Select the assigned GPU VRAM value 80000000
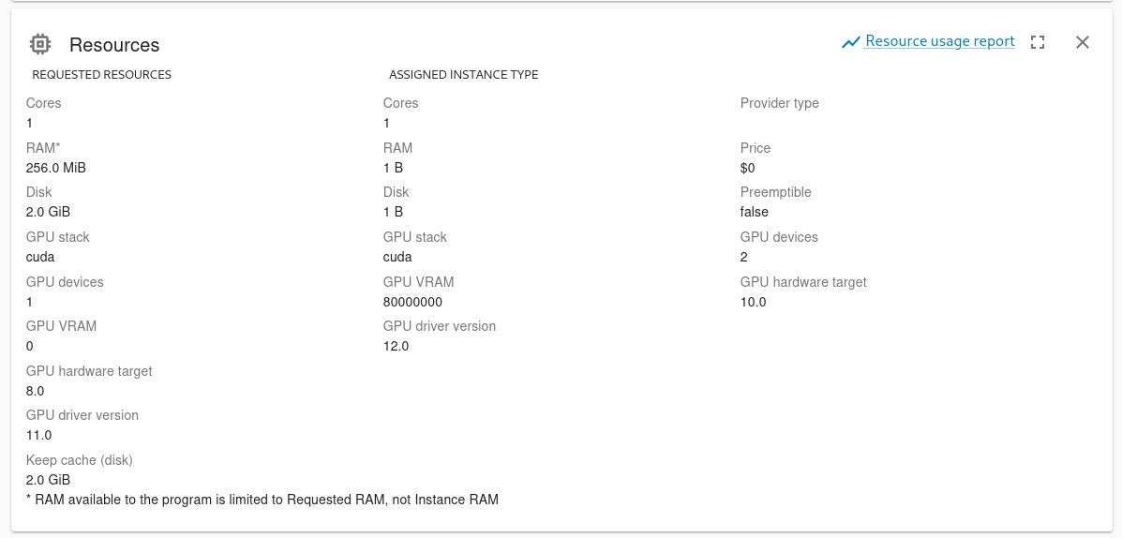 (x=412, y=302)
